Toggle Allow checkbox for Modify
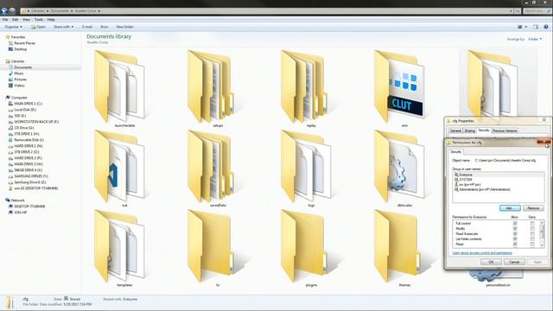 point(515,228)
